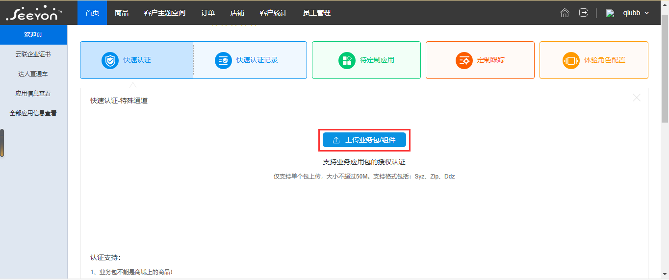Open the 员工管理 menu

[317, 13]
